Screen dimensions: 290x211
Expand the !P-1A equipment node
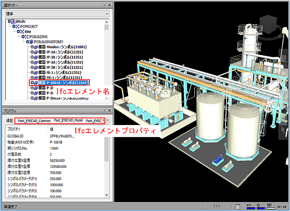(32, 52)
